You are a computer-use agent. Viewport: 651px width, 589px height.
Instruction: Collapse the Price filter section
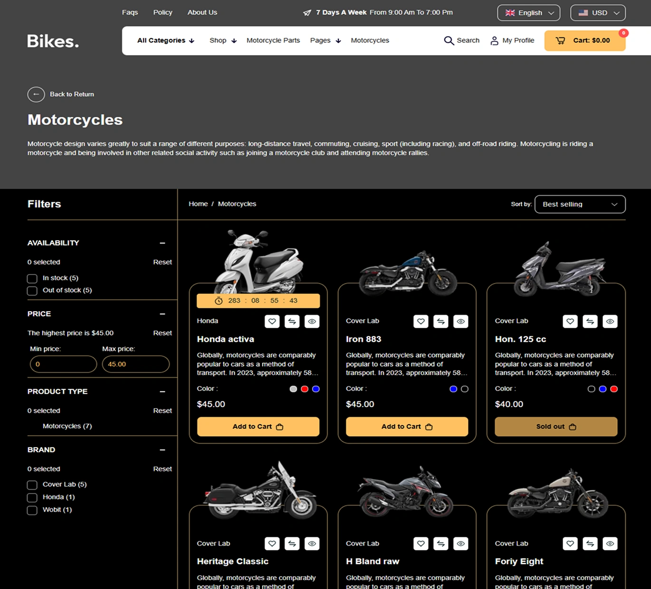point(163,314)
